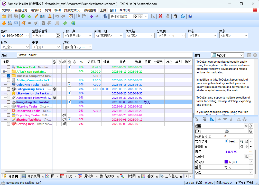259x185 pixels.
Task: Open the 工具 menu
Action: 103,10
